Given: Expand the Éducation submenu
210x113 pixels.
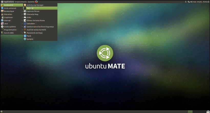Looking at the screenshot, I should [x=12, y=14].
